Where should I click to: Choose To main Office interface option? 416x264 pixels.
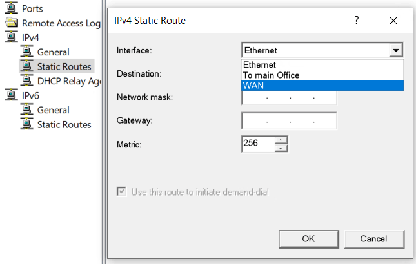[x=322, y=75]
